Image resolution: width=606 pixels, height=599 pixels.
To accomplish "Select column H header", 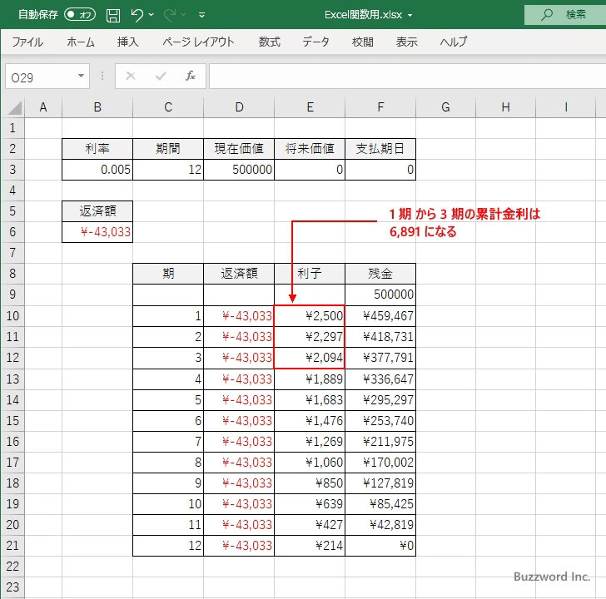I will point(505,107).
